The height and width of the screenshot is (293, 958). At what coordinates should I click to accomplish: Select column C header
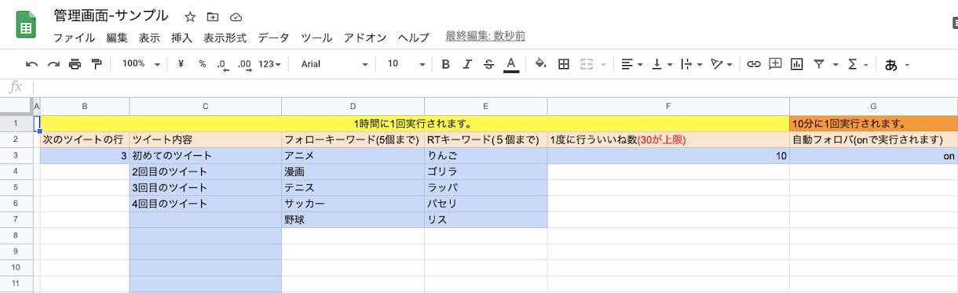pos(205,106)
